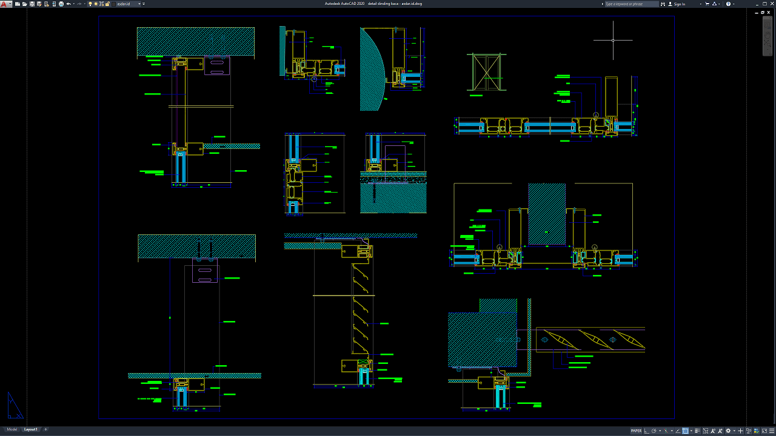The height and width of the screenshot is (436, 776).
Task: Toggle the highlighted Object Snap icon
Action: point(685,431)
